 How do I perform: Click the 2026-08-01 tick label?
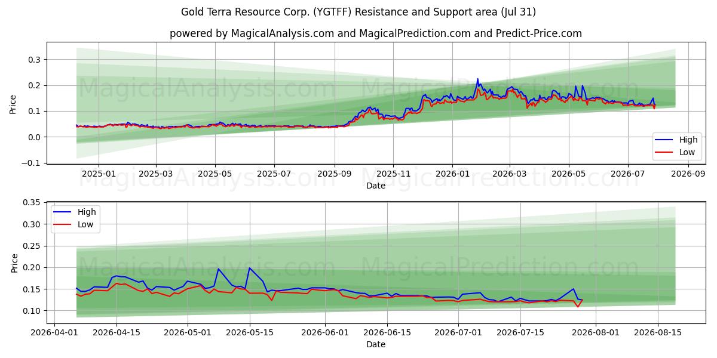click(596, 333)
